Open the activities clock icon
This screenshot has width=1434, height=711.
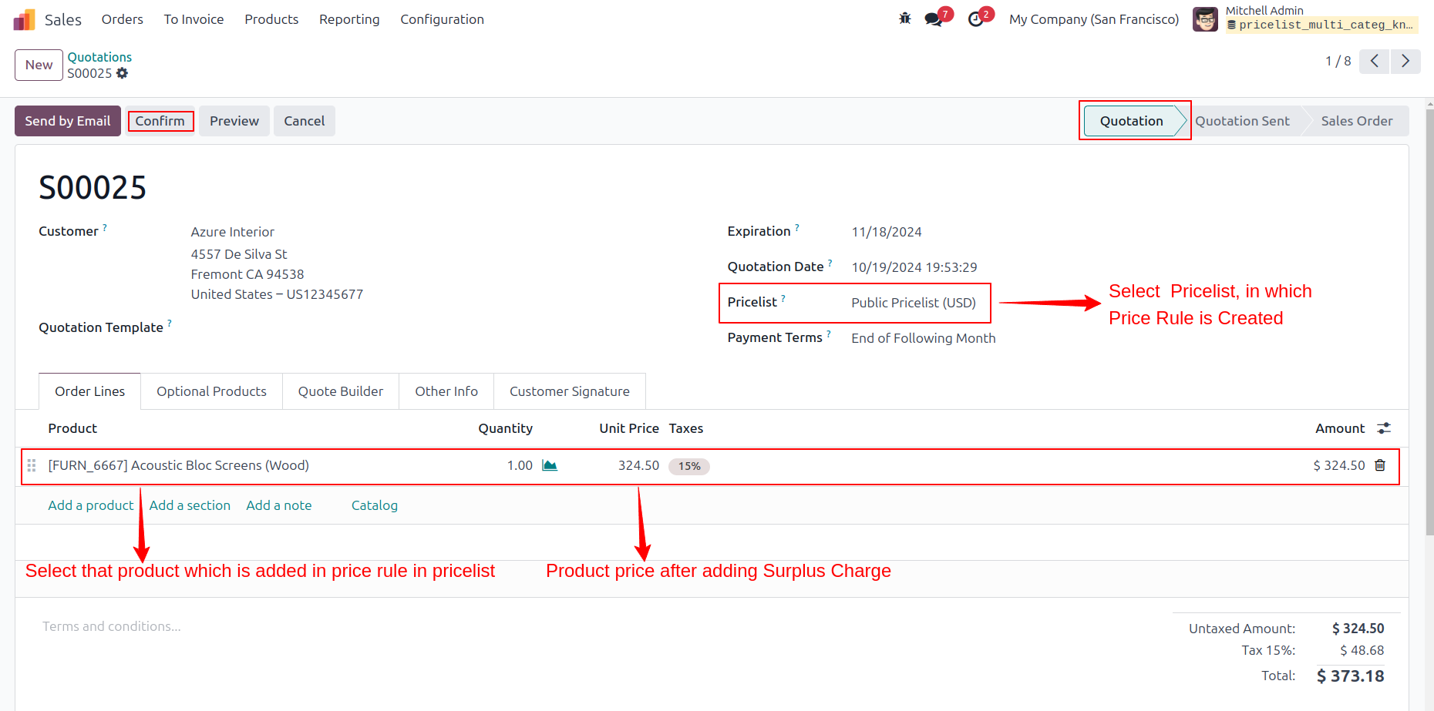tap(976, 19)
